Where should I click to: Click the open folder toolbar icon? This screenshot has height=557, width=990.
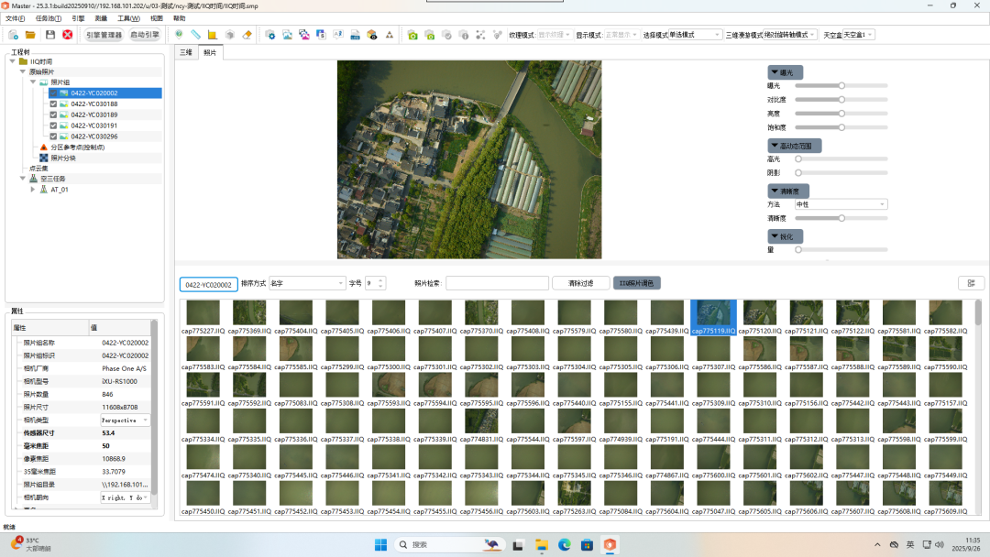pos(31,35)
